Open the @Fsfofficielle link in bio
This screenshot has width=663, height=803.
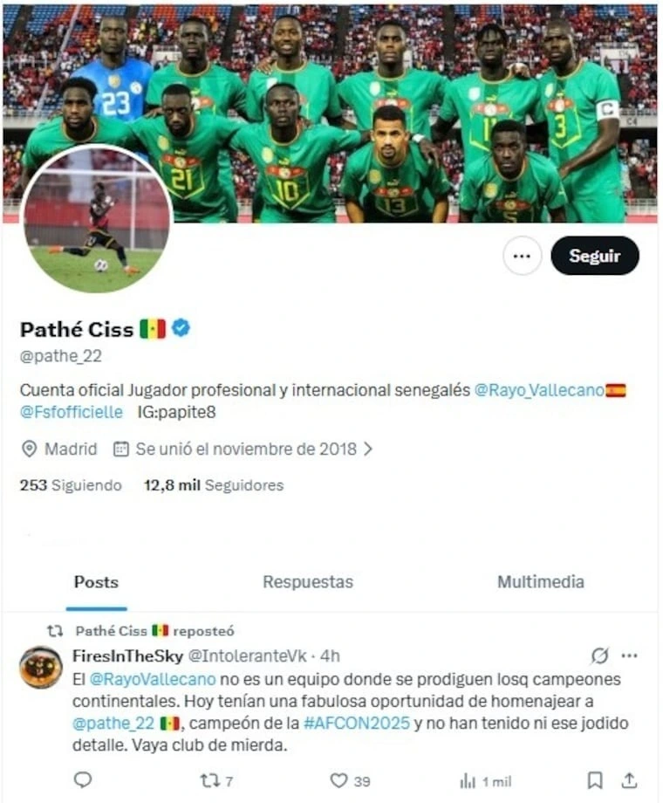(x=72, y=412)
